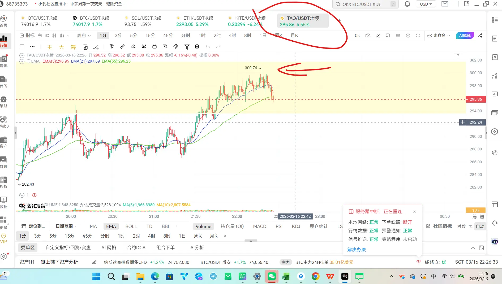
Task: Open the 快讯 flash news sidebar icon
Action: (x=4, y=61)
